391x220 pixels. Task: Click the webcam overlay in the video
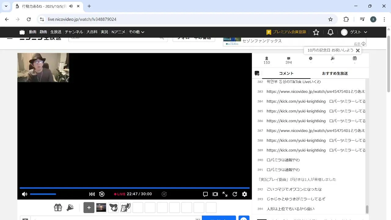pyautogui.click(x=43, y=68)
